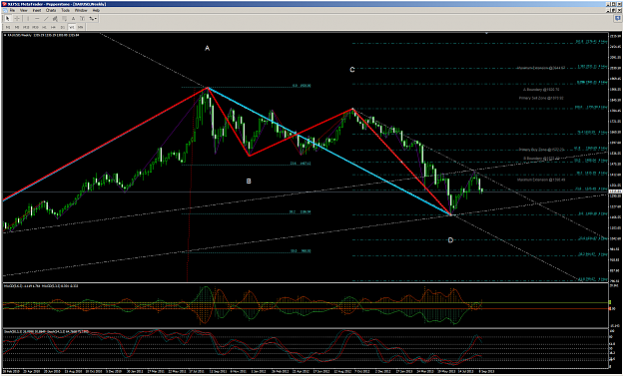The height and width of the screenshot is (376, 624).
Task: Switch chart to M1 timeframe
Action: coord(8,27)
